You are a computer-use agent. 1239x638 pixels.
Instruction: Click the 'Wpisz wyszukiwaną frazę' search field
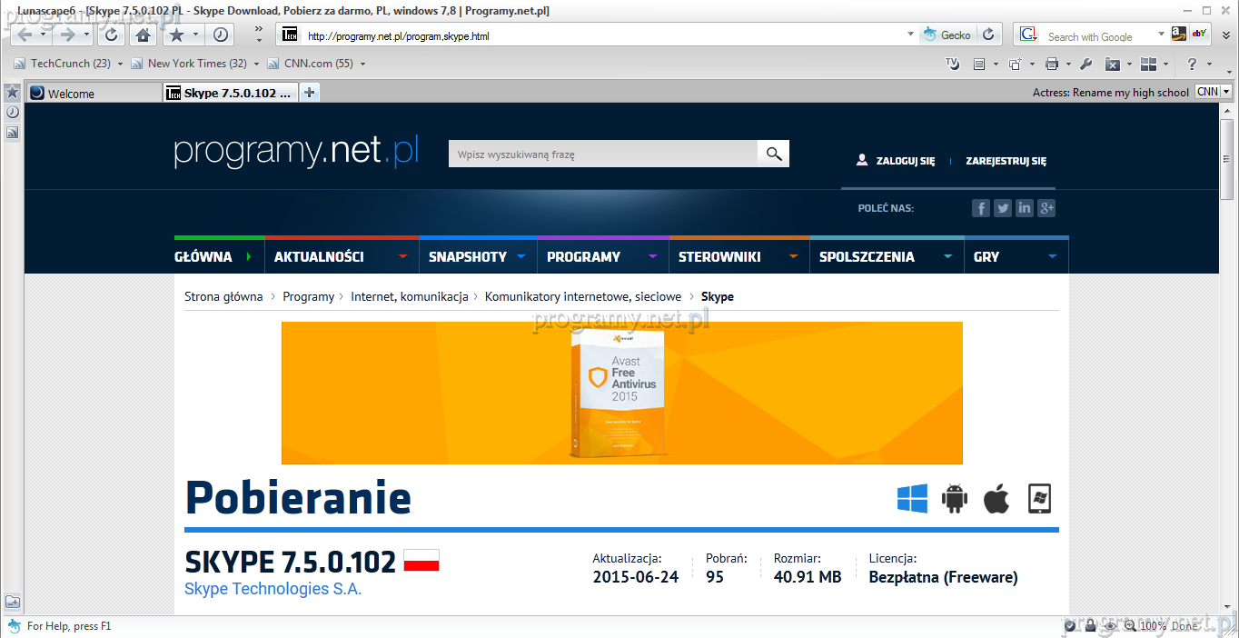click(x=602, y=155)
